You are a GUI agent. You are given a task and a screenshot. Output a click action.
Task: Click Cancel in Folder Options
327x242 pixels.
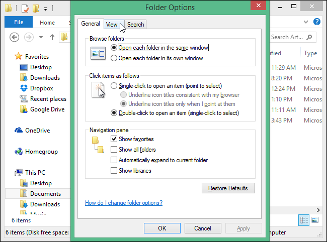pos(203,228)
